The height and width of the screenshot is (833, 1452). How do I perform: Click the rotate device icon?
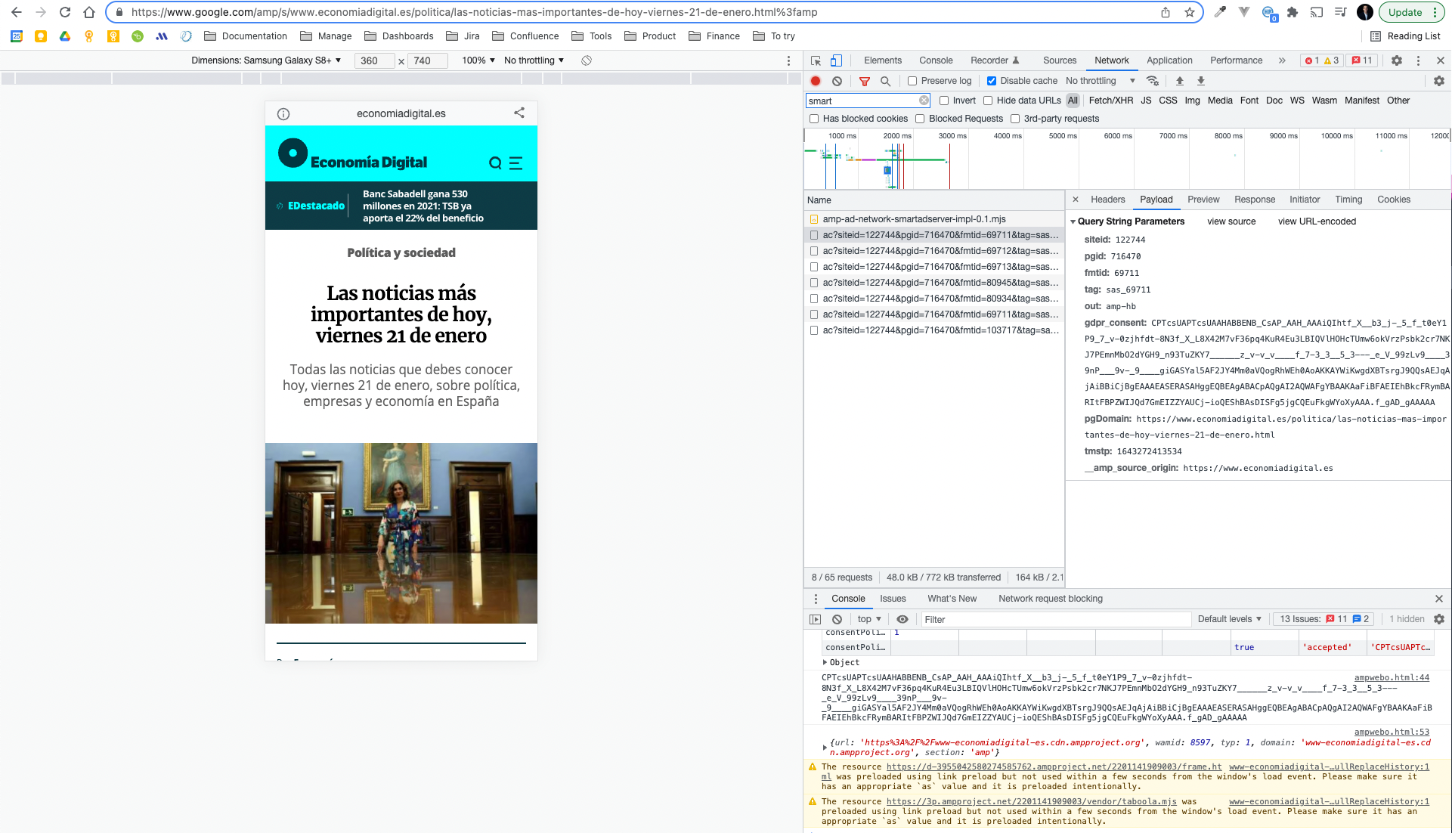tap(587, 60)
